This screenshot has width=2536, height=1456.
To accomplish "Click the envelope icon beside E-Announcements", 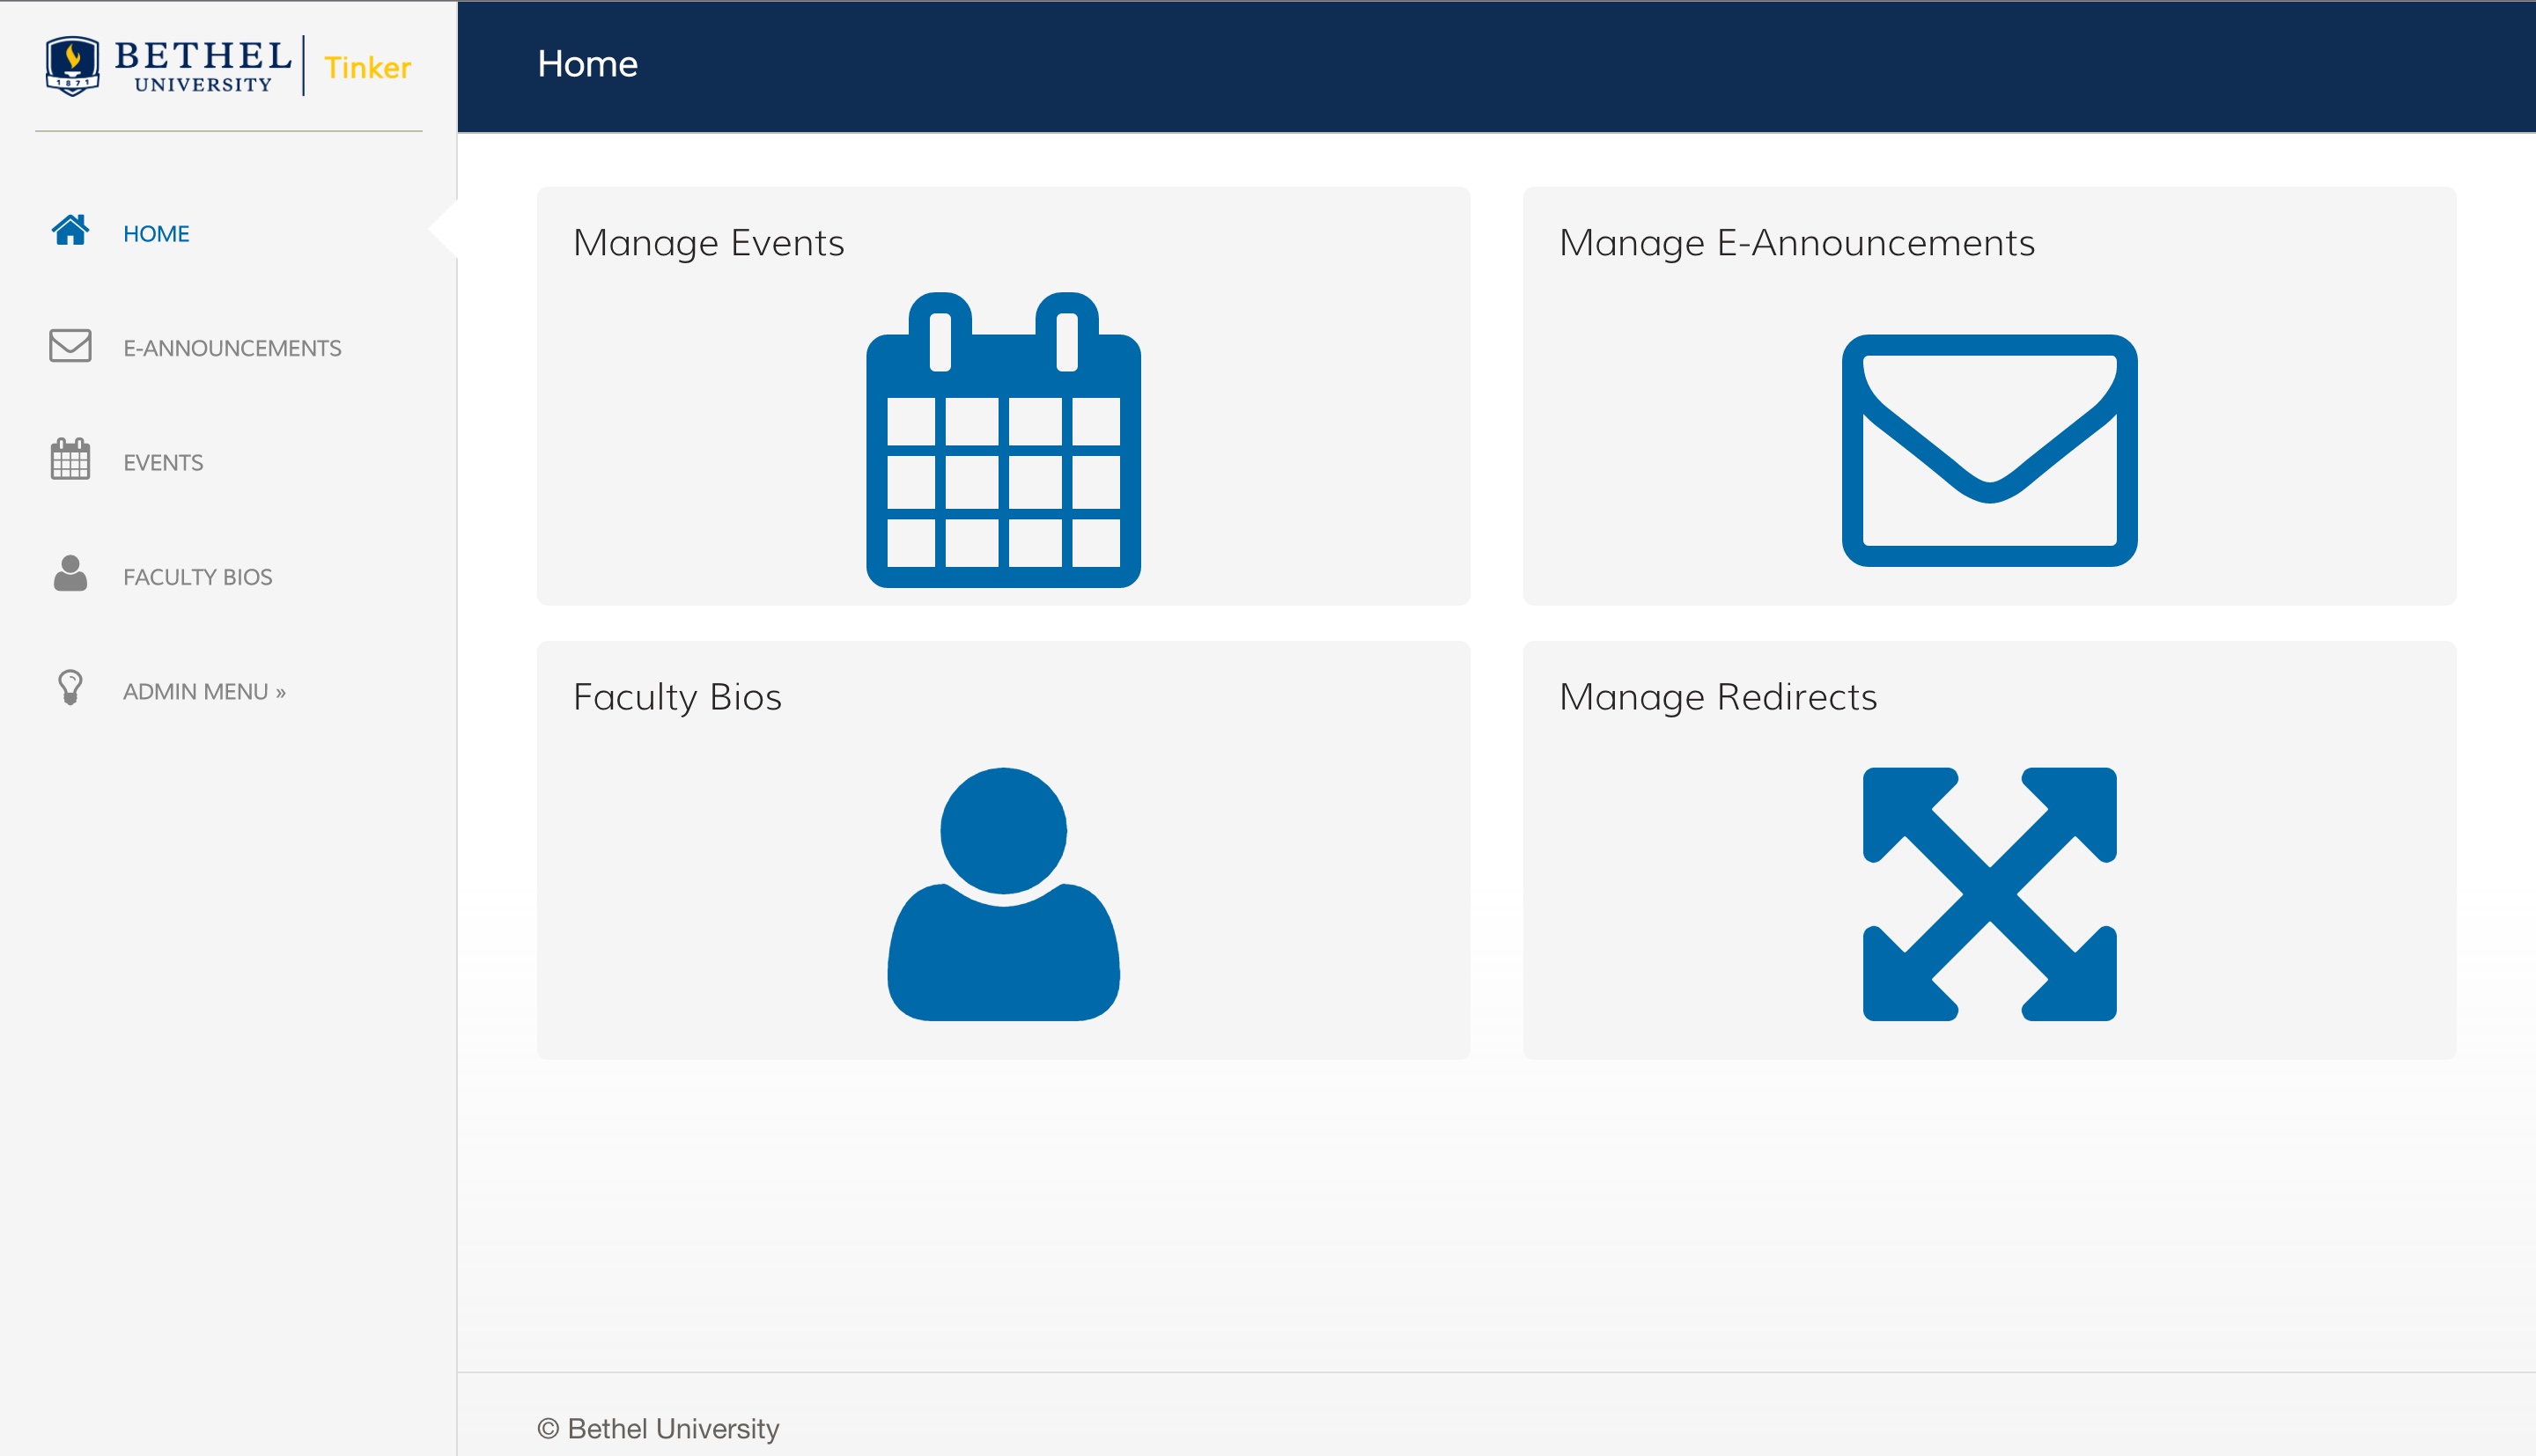I will coord(70,346).
